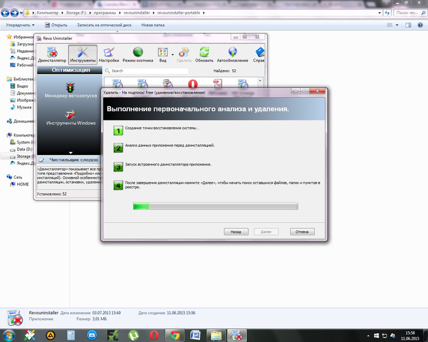Click the Отмена button

[x=302, y=232]
